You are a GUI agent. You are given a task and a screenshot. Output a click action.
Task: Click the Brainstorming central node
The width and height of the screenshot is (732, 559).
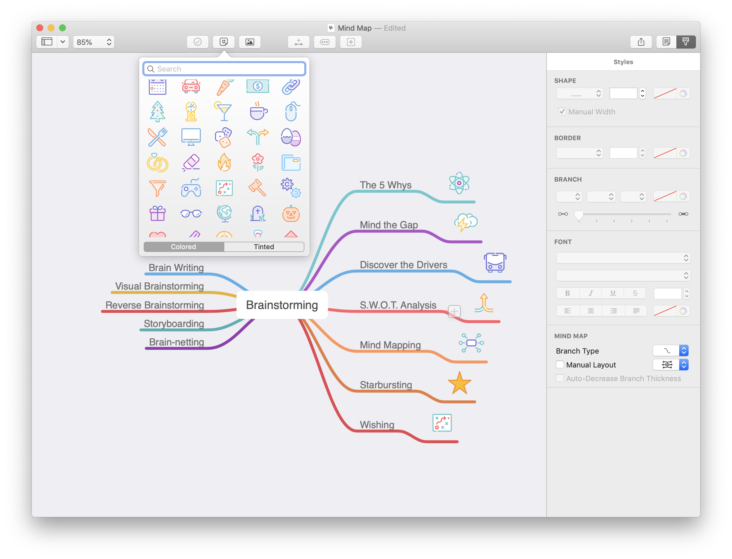282,304
